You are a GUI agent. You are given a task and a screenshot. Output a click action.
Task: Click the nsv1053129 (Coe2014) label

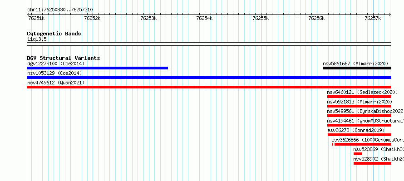[54, 73]
